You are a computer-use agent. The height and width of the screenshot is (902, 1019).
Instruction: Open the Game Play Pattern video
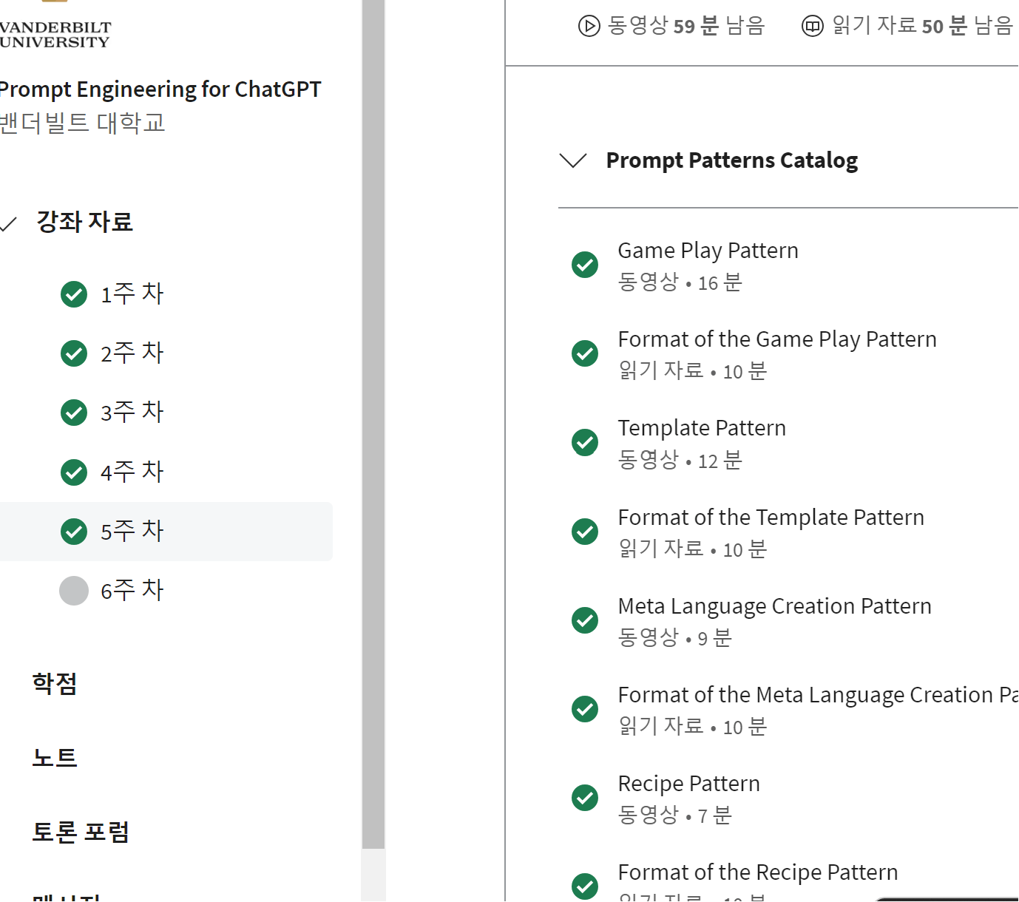tap(708, 251)
